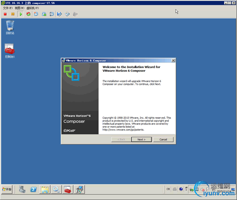This screenshot has height=200, width=237.
Task: Click the disabled Back button
Action: click(x=121, y=139)
